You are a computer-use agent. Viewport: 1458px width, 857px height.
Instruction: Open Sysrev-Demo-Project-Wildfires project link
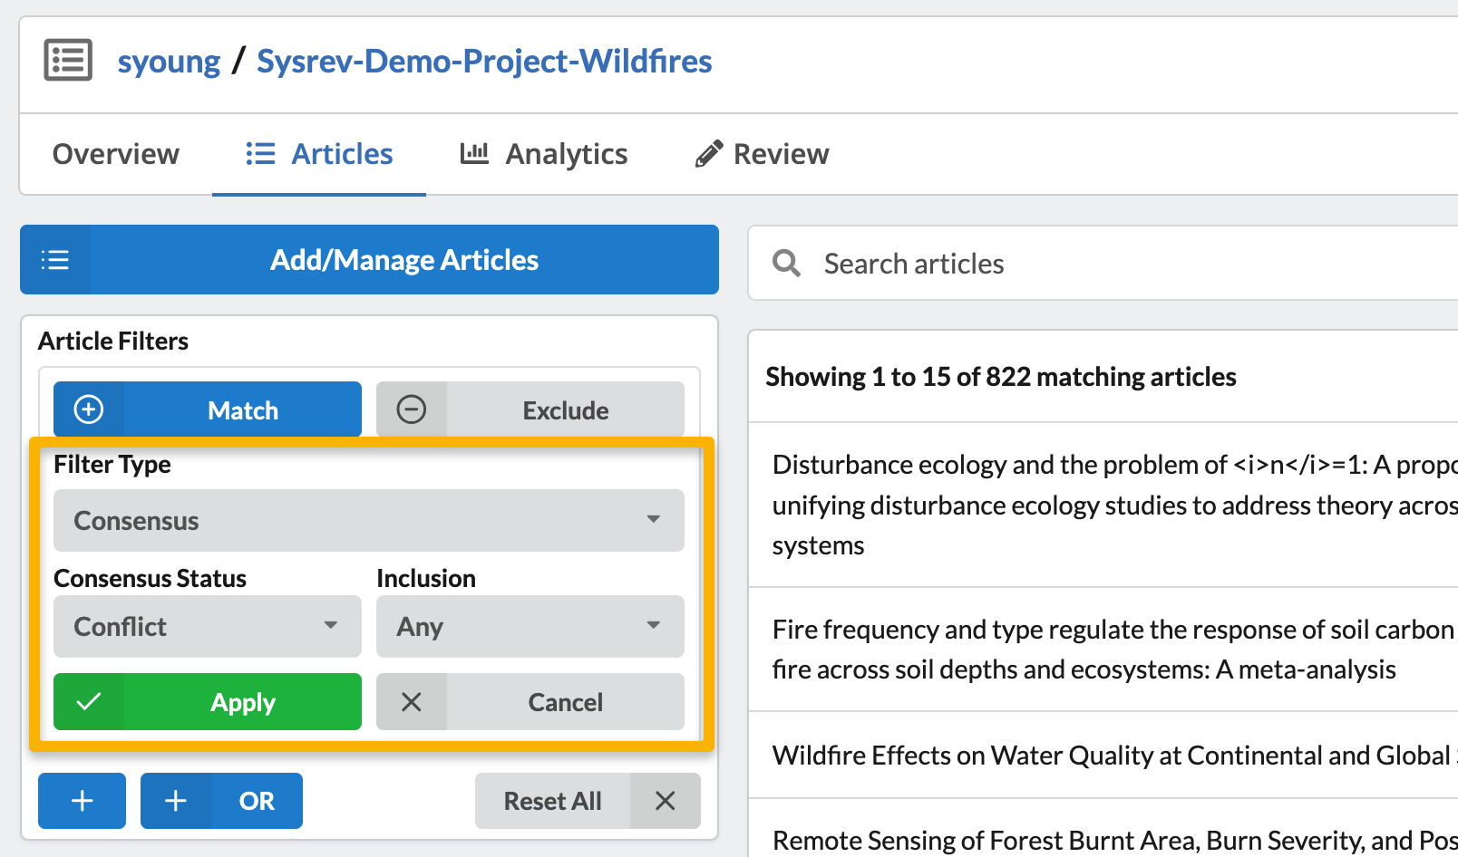[x=484, y=62]
